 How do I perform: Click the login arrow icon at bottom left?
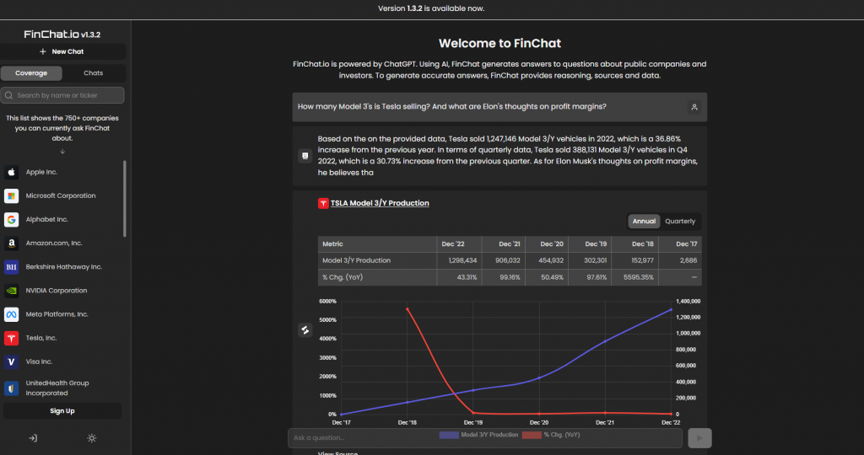click(32, 438)
